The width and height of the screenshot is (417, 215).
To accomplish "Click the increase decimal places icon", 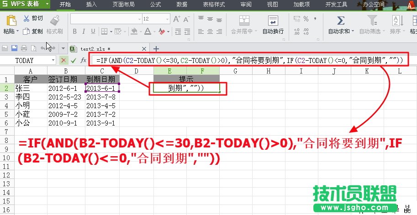I will click(x=297, y=31).
